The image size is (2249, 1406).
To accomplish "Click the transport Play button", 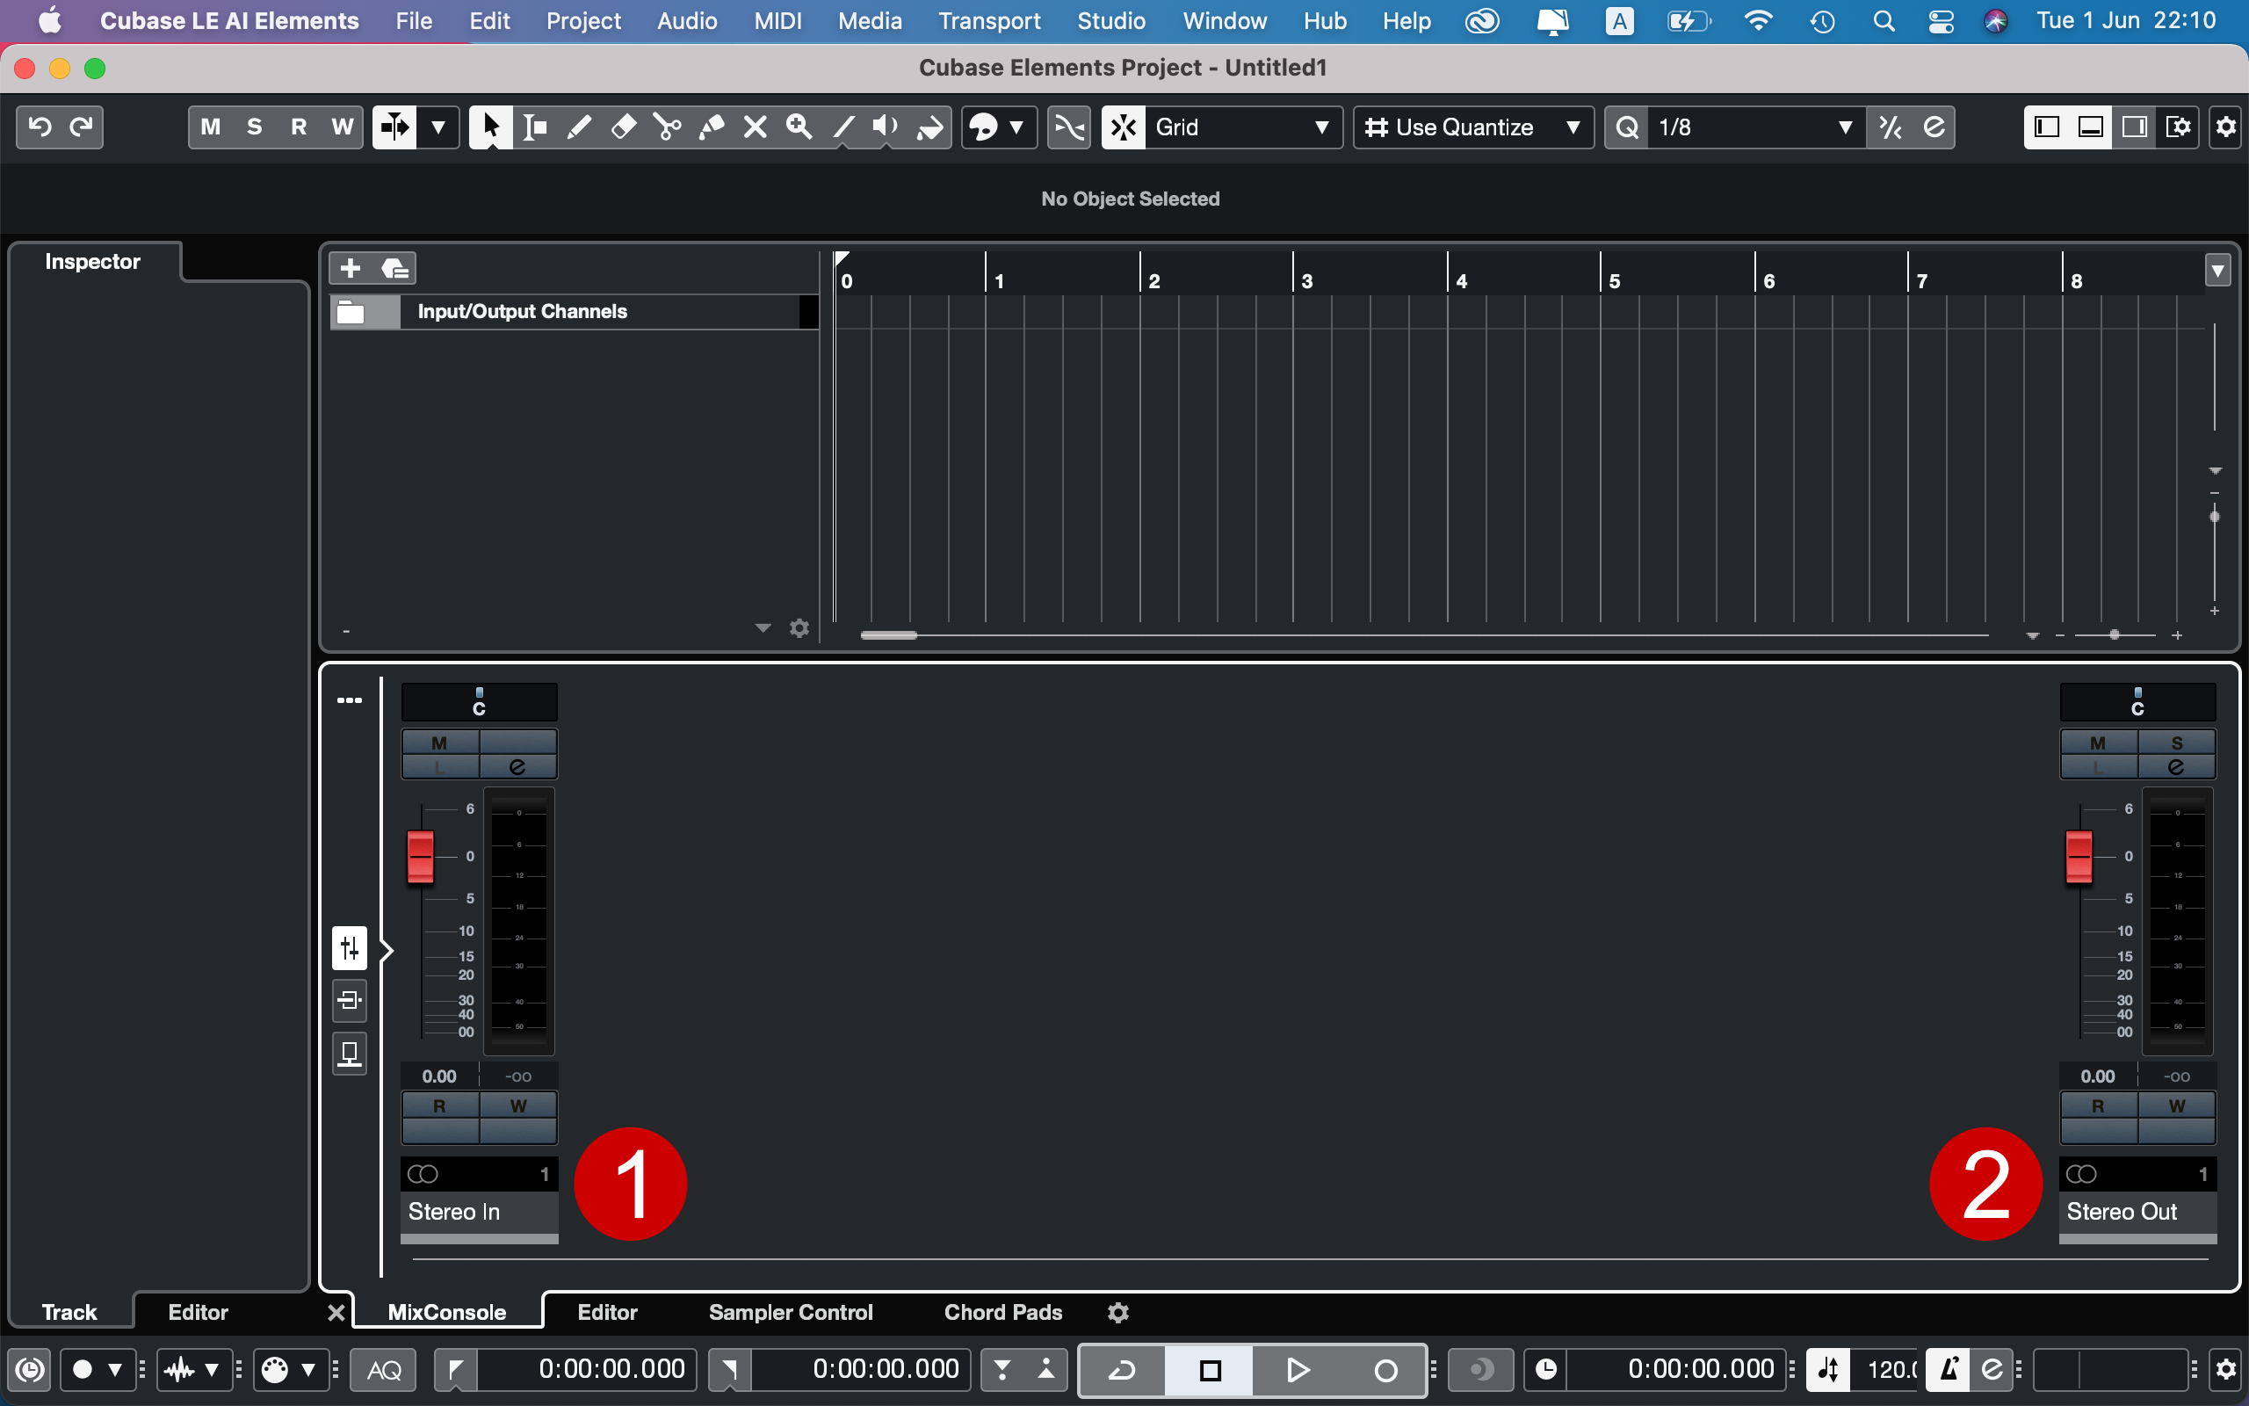I will coord(1298,1371).
